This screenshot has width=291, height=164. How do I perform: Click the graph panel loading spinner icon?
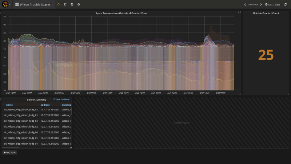coord(239,12)
